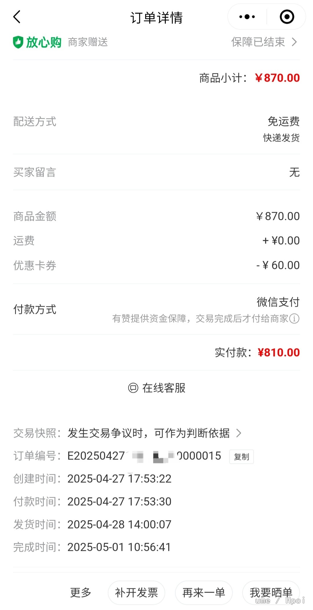Open the 在线客服 link

tap(163, 388)
